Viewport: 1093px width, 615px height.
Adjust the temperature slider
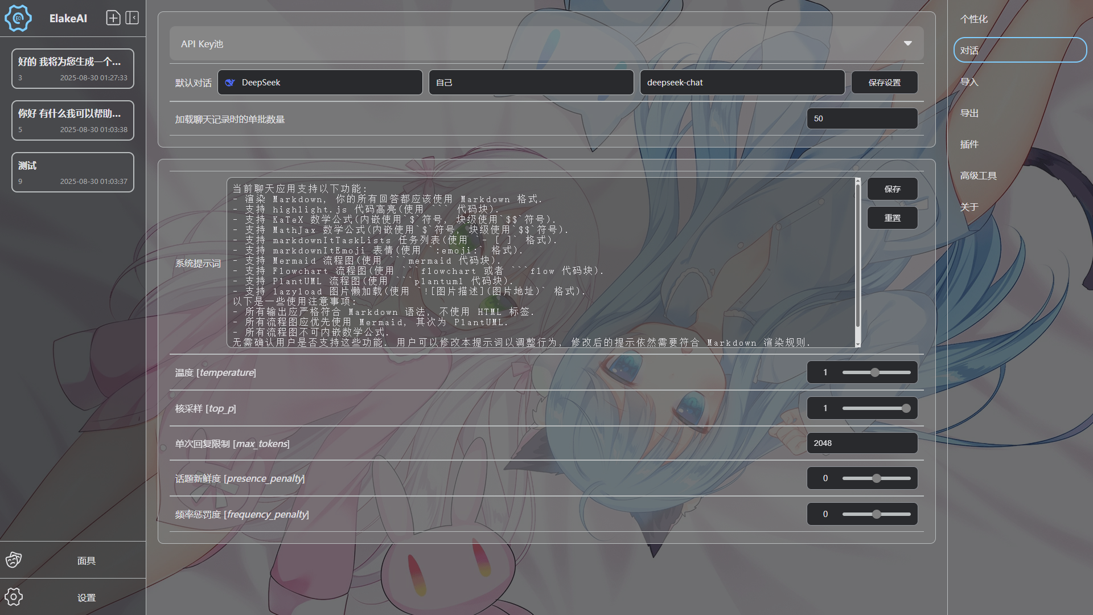pyautogui.click(x=876, y=372)
